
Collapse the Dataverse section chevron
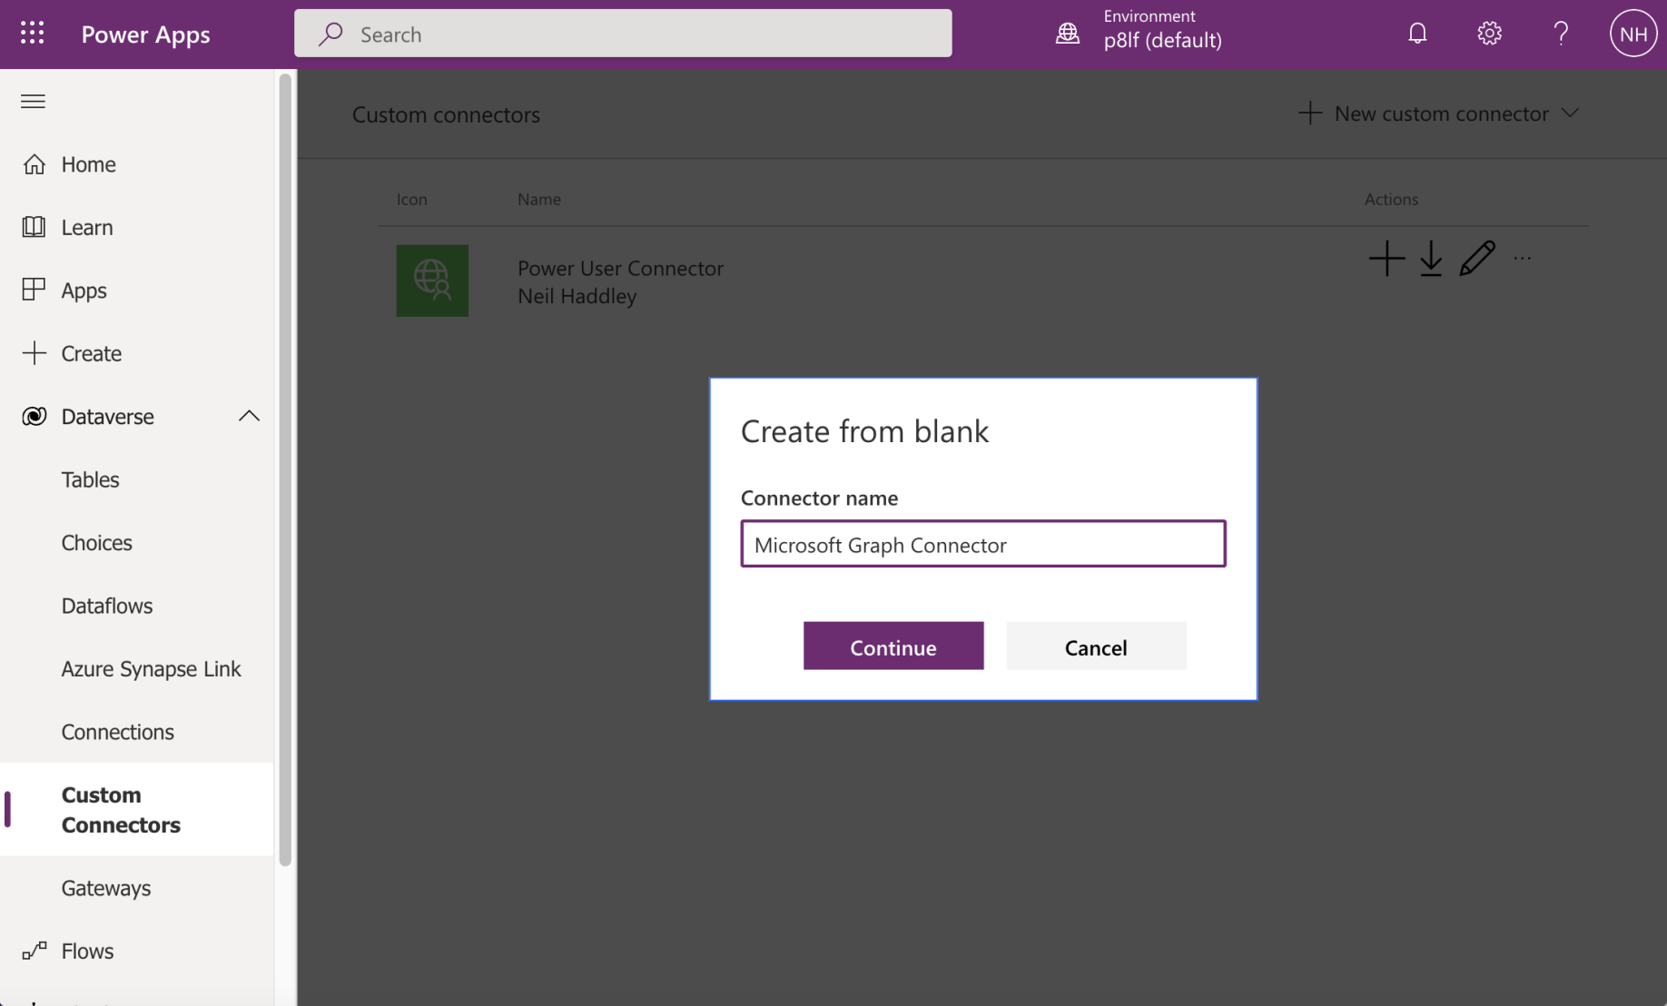pyautogui.click(x=249, y=416)
